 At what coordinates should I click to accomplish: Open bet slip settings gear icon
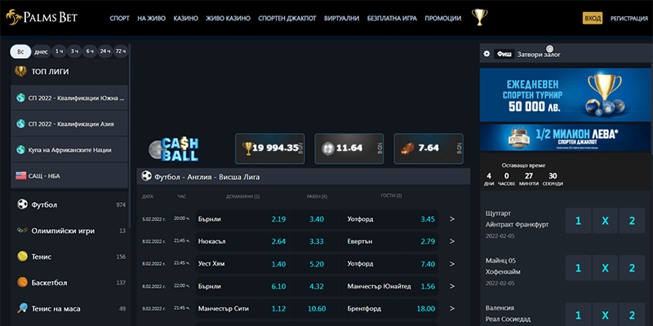(x=486, y=54)
